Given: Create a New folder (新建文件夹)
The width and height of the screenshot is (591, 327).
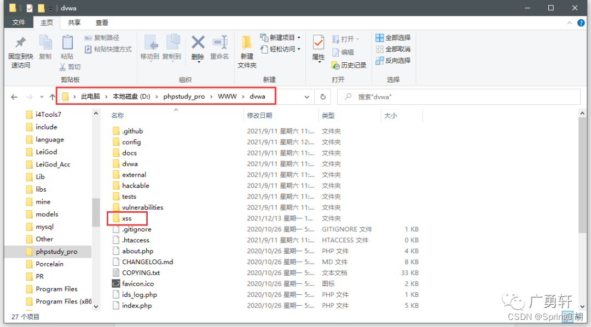Looking at the screenshot, I should point(247,52).
